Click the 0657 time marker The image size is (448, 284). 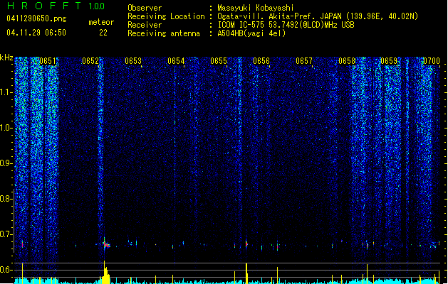coord(304,61)
